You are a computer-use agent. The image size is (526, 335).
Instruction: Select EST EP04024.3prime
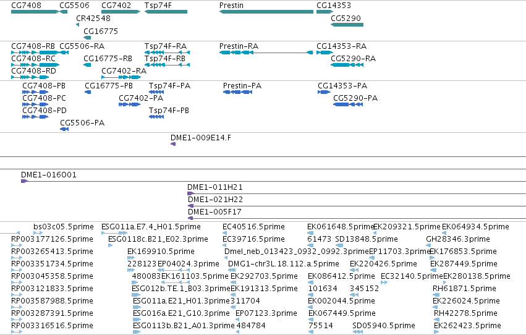tap(188, 265)
